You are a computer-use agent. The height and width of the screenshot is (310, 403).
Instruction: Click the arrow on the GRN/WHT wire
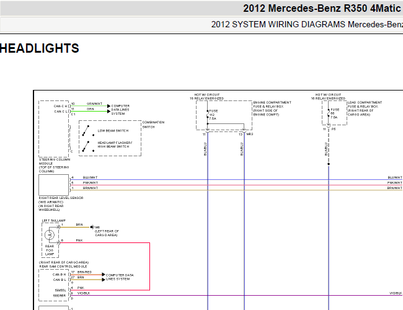pos(108,106)
